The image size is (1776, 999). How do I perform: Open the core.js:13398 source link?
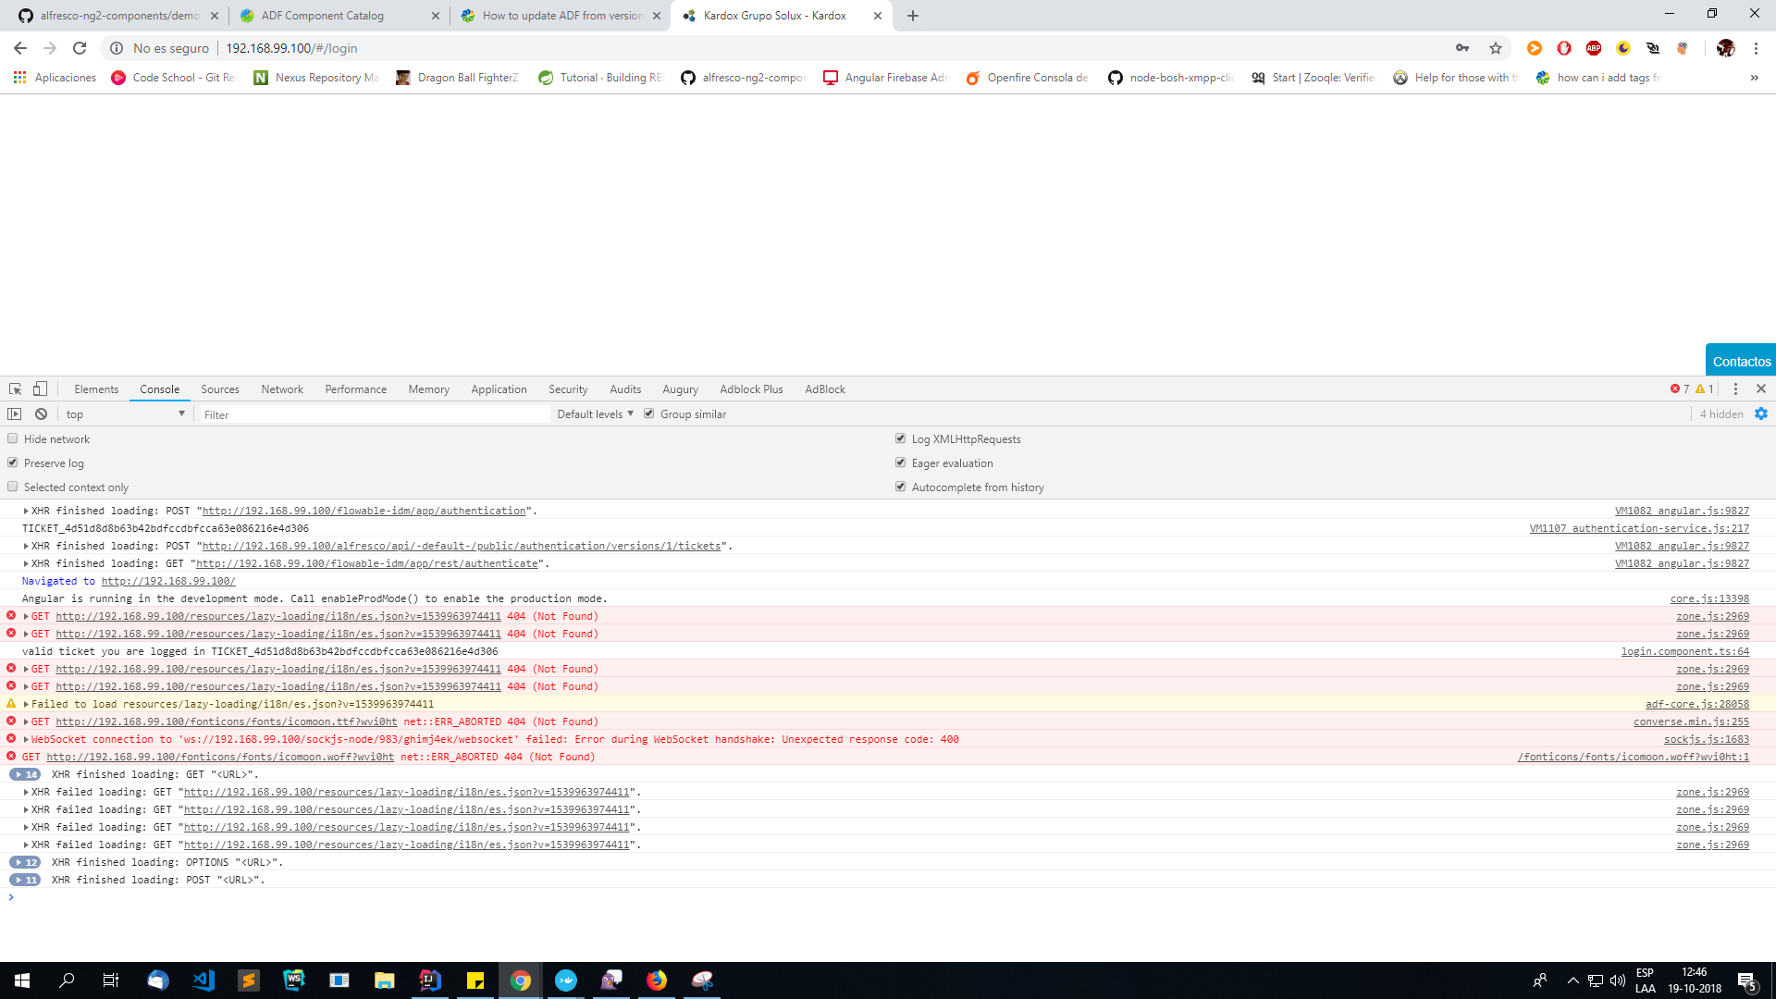point(1709,598)
